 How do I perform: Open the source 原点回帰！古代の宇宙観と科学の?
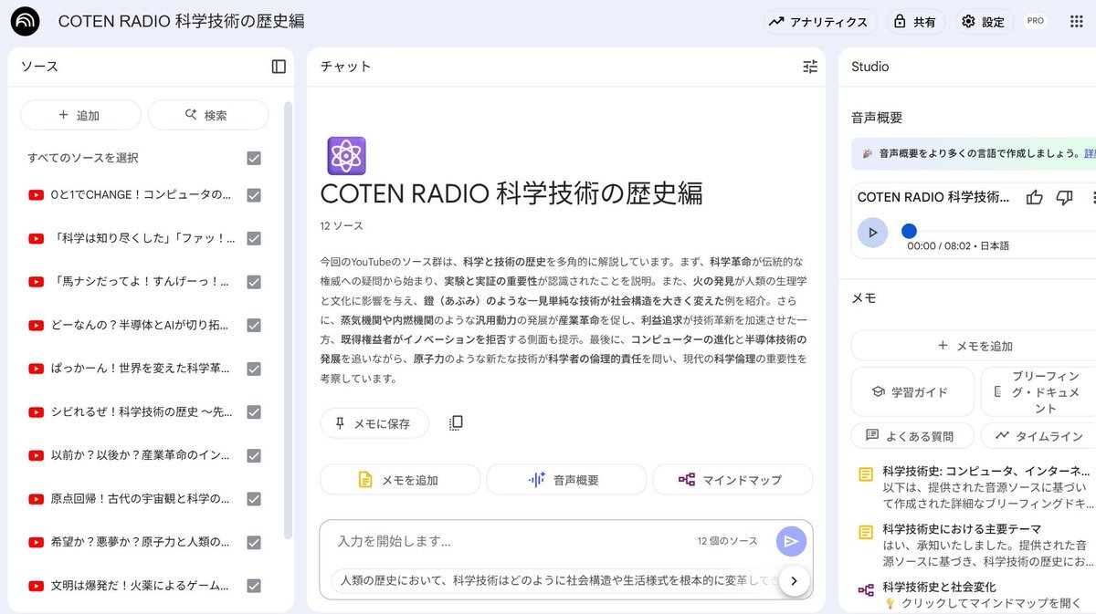coord(141,499)
